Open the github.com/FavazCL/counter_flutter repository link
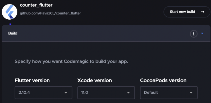 pyautogui.click(x=50, y=13)
